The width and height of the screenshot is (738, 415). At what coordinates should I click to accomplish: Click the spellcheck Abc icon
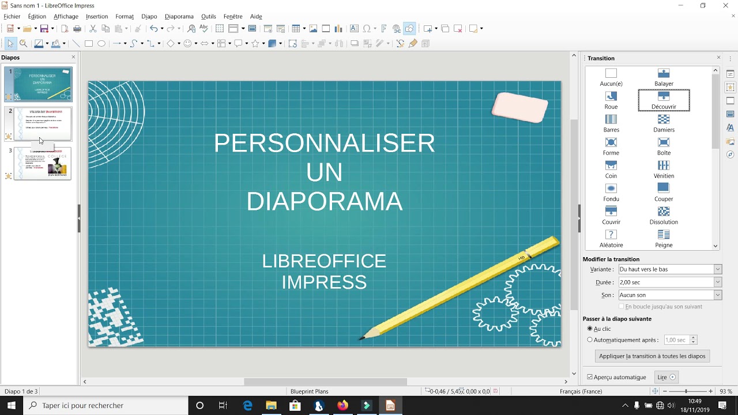point(204,28)
